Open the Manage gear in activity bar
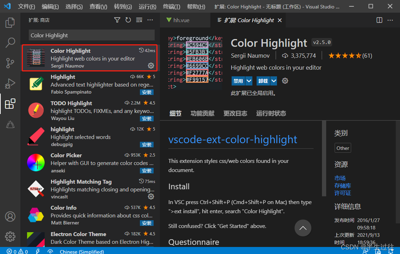This screenshot has width=400, height=254. 10,237
